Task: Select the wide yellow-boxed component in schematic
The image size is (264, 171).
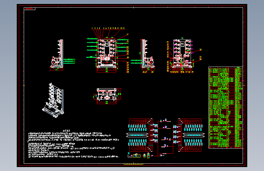Action: 137,156
